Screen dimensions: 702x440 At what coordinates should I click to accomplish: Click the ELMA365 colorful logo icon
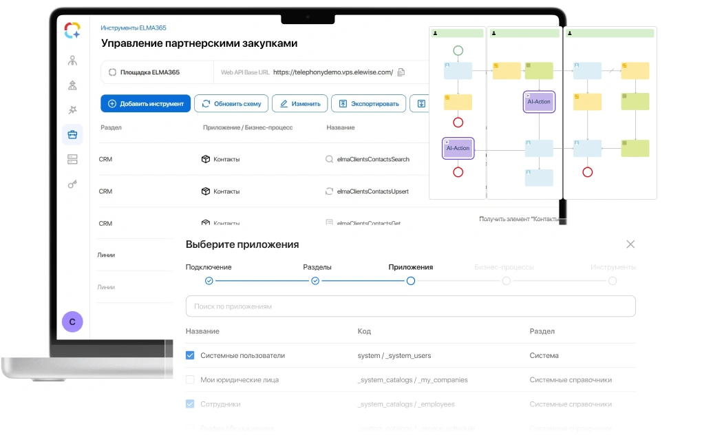[x=72, y=30]
